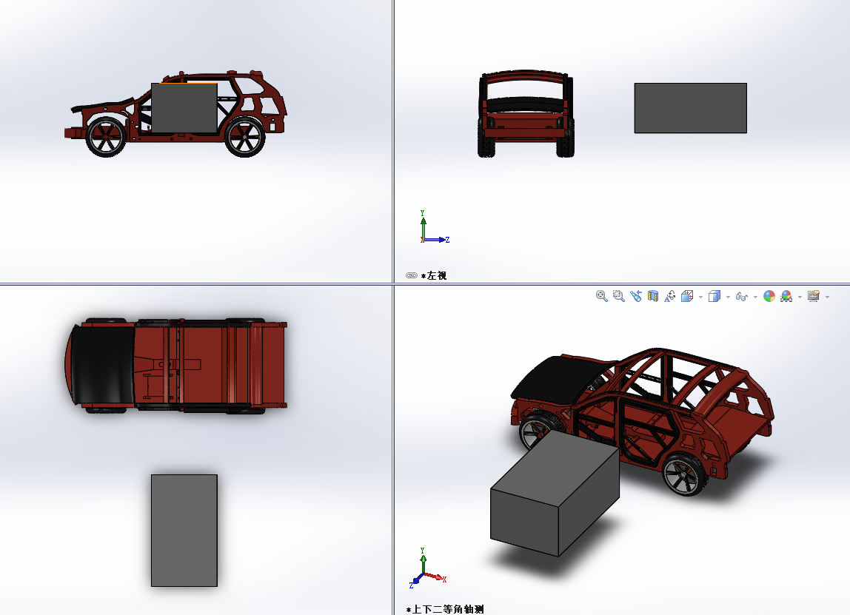Select the gray rectangle in top view
This screenshot has width=850, height=615.
(184, 531)
